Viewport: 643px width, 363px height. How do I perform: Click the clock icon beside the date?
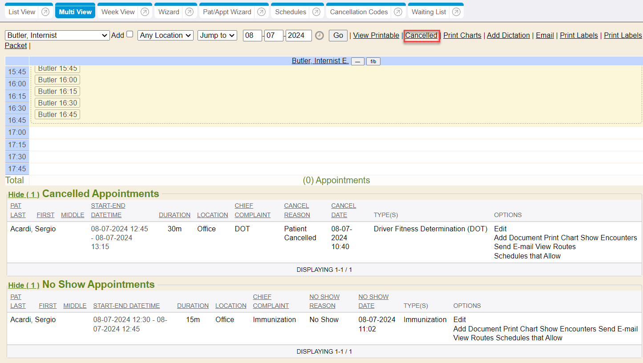pos(319,36)
